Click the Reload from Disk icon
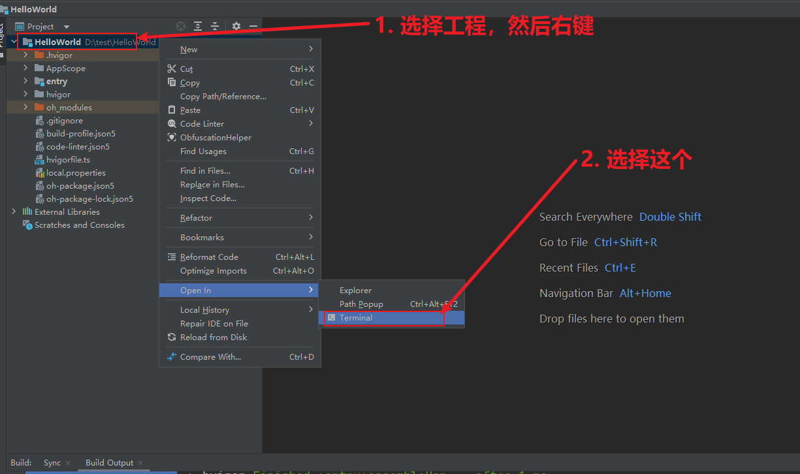The width and height of the screenshot is (800, 474). 172,337
